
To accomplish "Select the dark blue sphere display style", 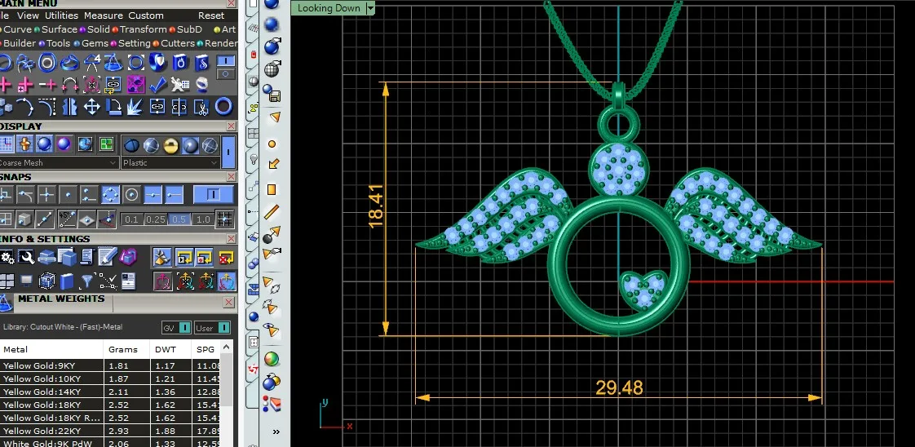I will (x=132, y=144).
